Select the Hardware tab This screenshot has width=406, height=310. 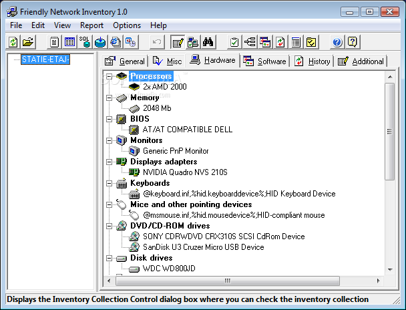(x=212, y=60)
